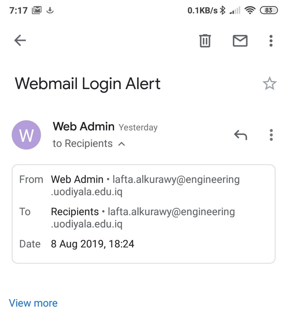287x325 pixels.
Task: Tap the Wi-Fi status icon
Action: (250, 10)
